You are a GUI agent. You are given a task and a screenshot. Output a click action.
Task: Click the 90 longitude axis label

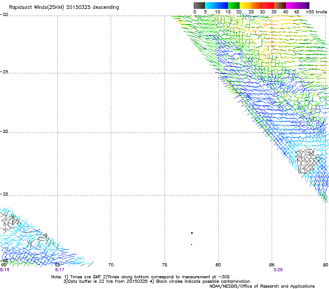pos(325,265)
